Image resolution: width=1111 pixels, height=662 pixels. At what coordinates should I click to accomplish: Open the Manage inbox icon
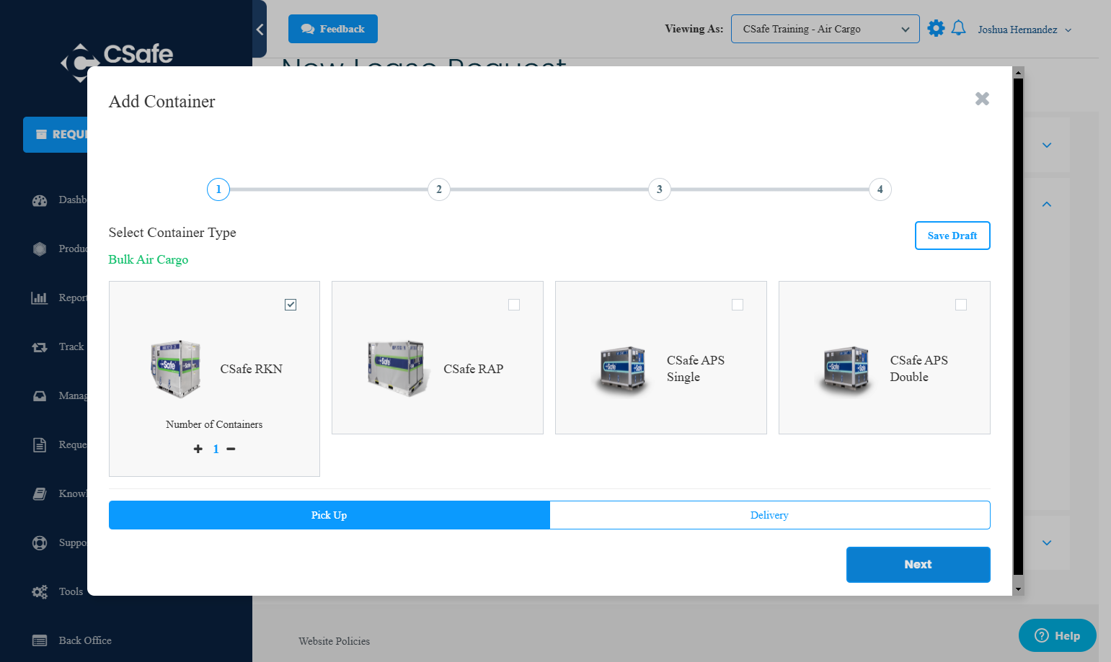click(x=40, y=396)
